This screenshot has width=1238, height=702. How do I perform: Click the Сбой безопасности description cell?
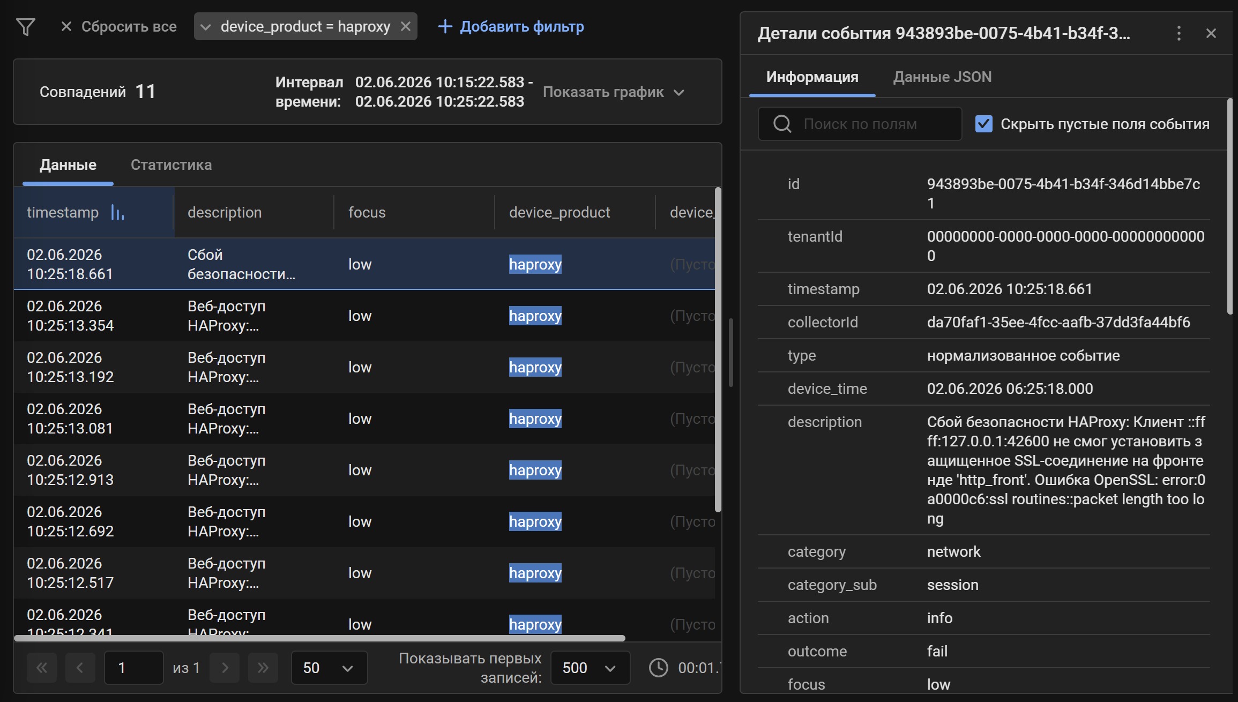click(x=241, y=264)
